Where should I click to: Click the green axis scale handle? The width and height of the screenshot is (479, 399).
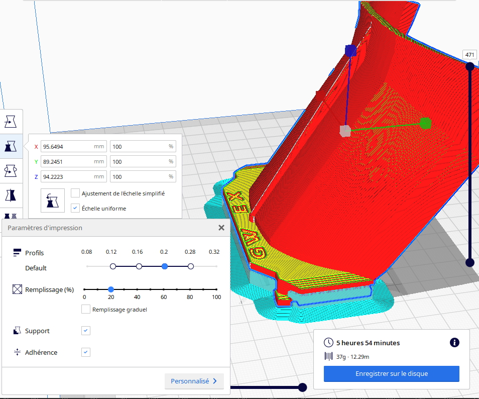[425, 123]
